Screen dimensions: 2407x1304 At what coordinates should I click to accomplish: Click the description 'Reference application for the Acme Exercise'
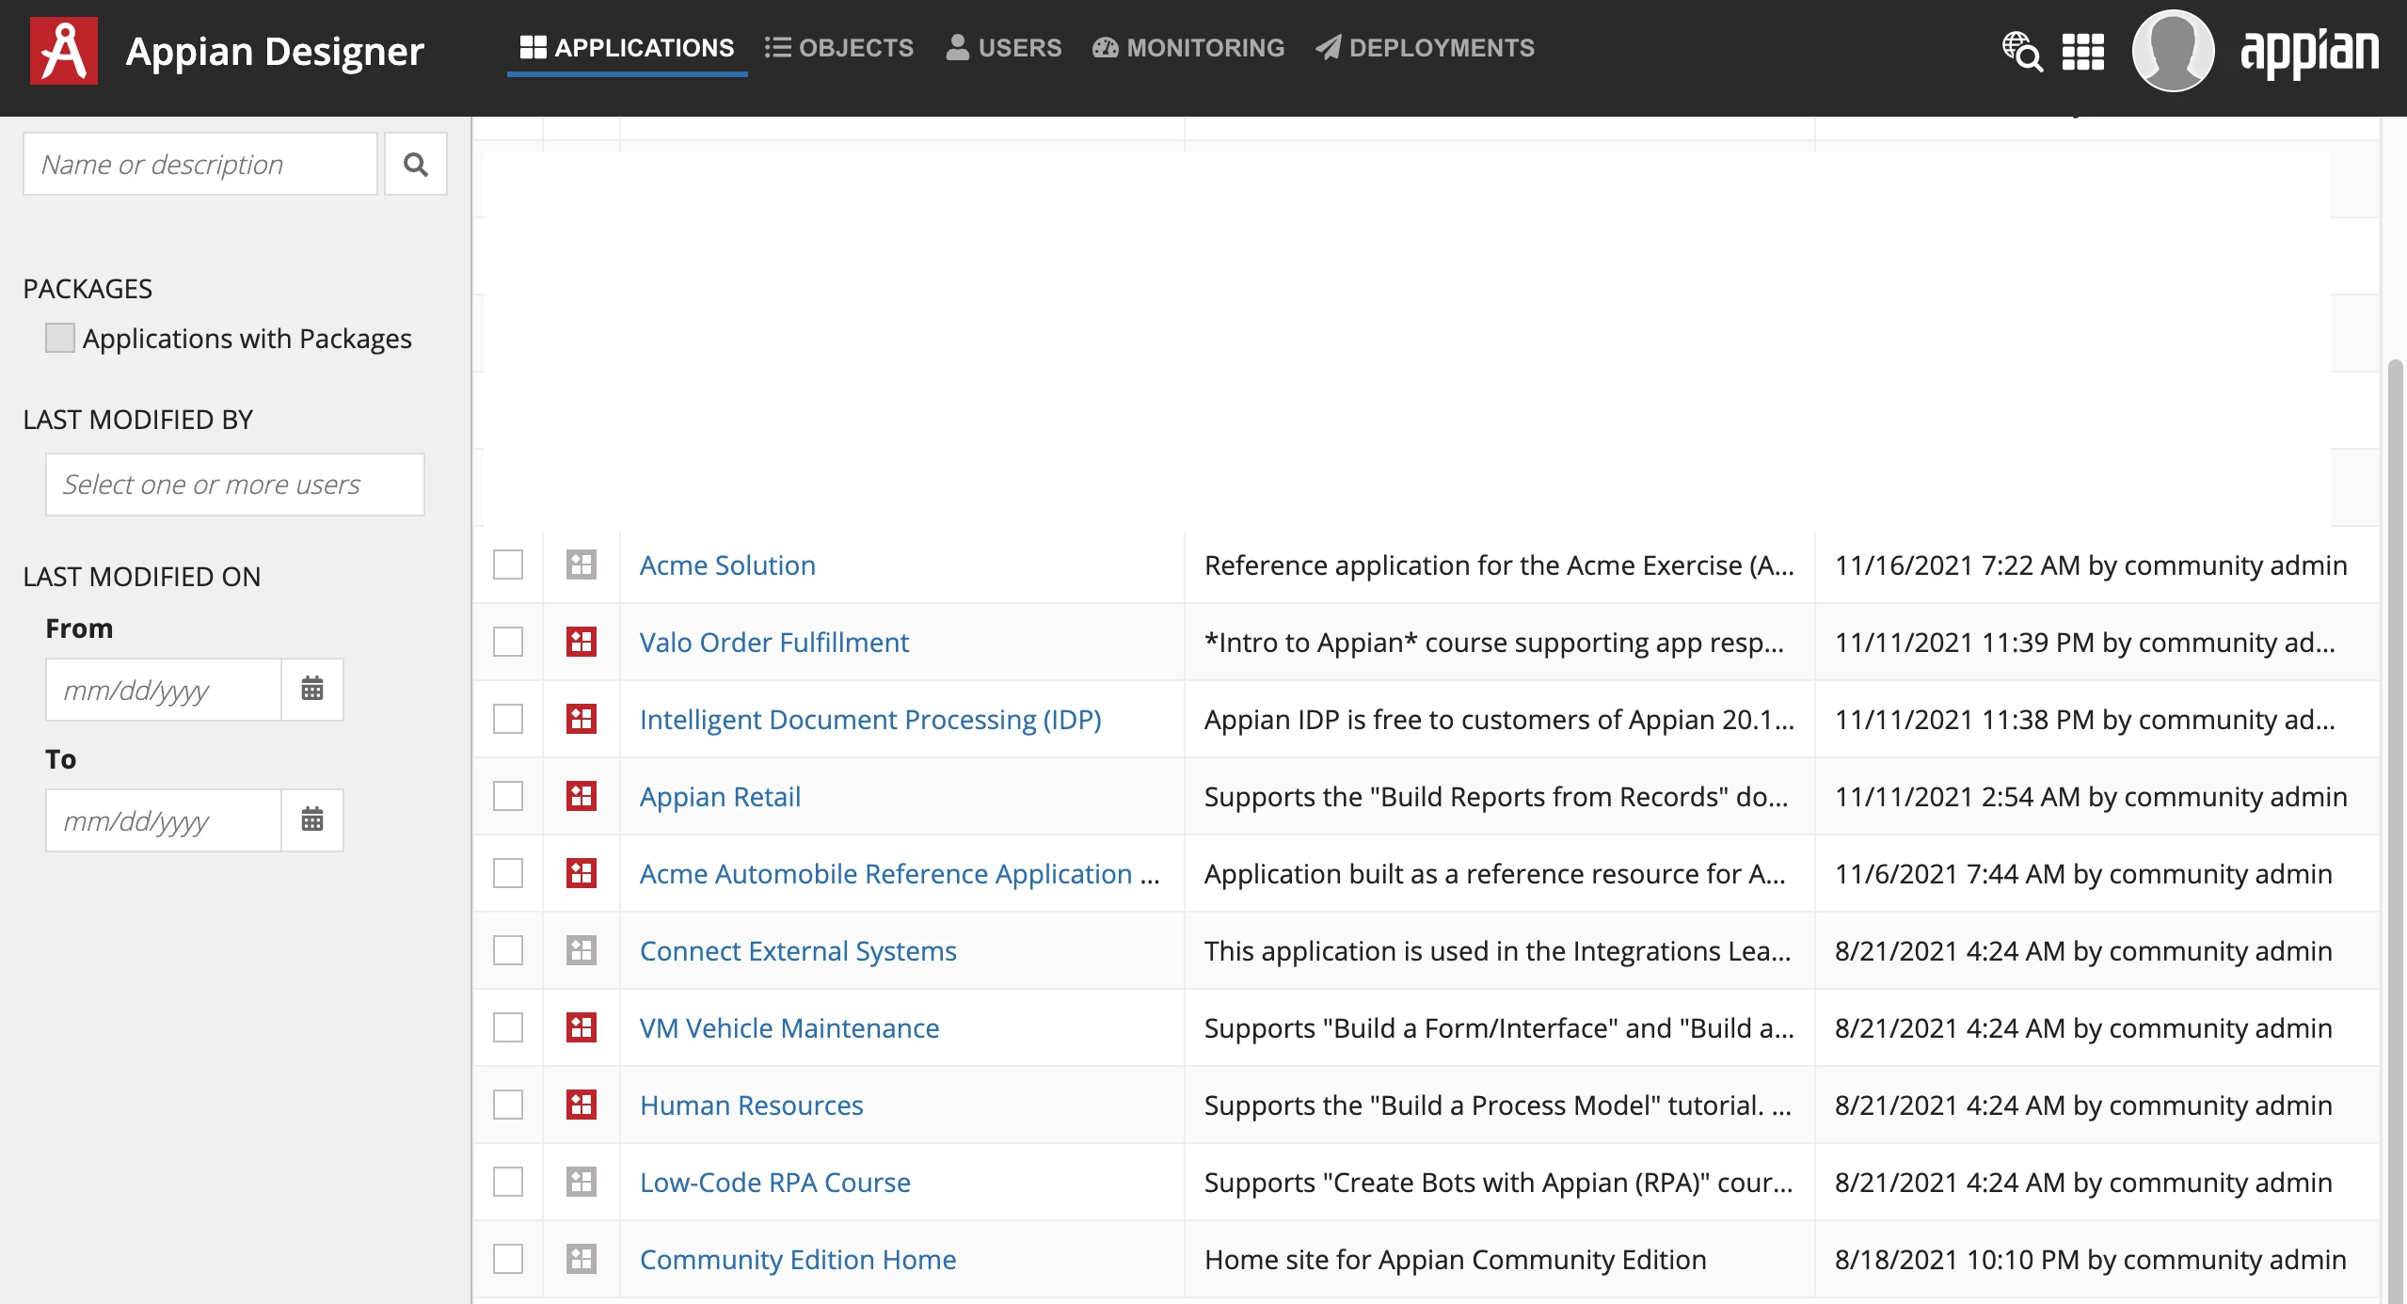tap(1499, 565)
